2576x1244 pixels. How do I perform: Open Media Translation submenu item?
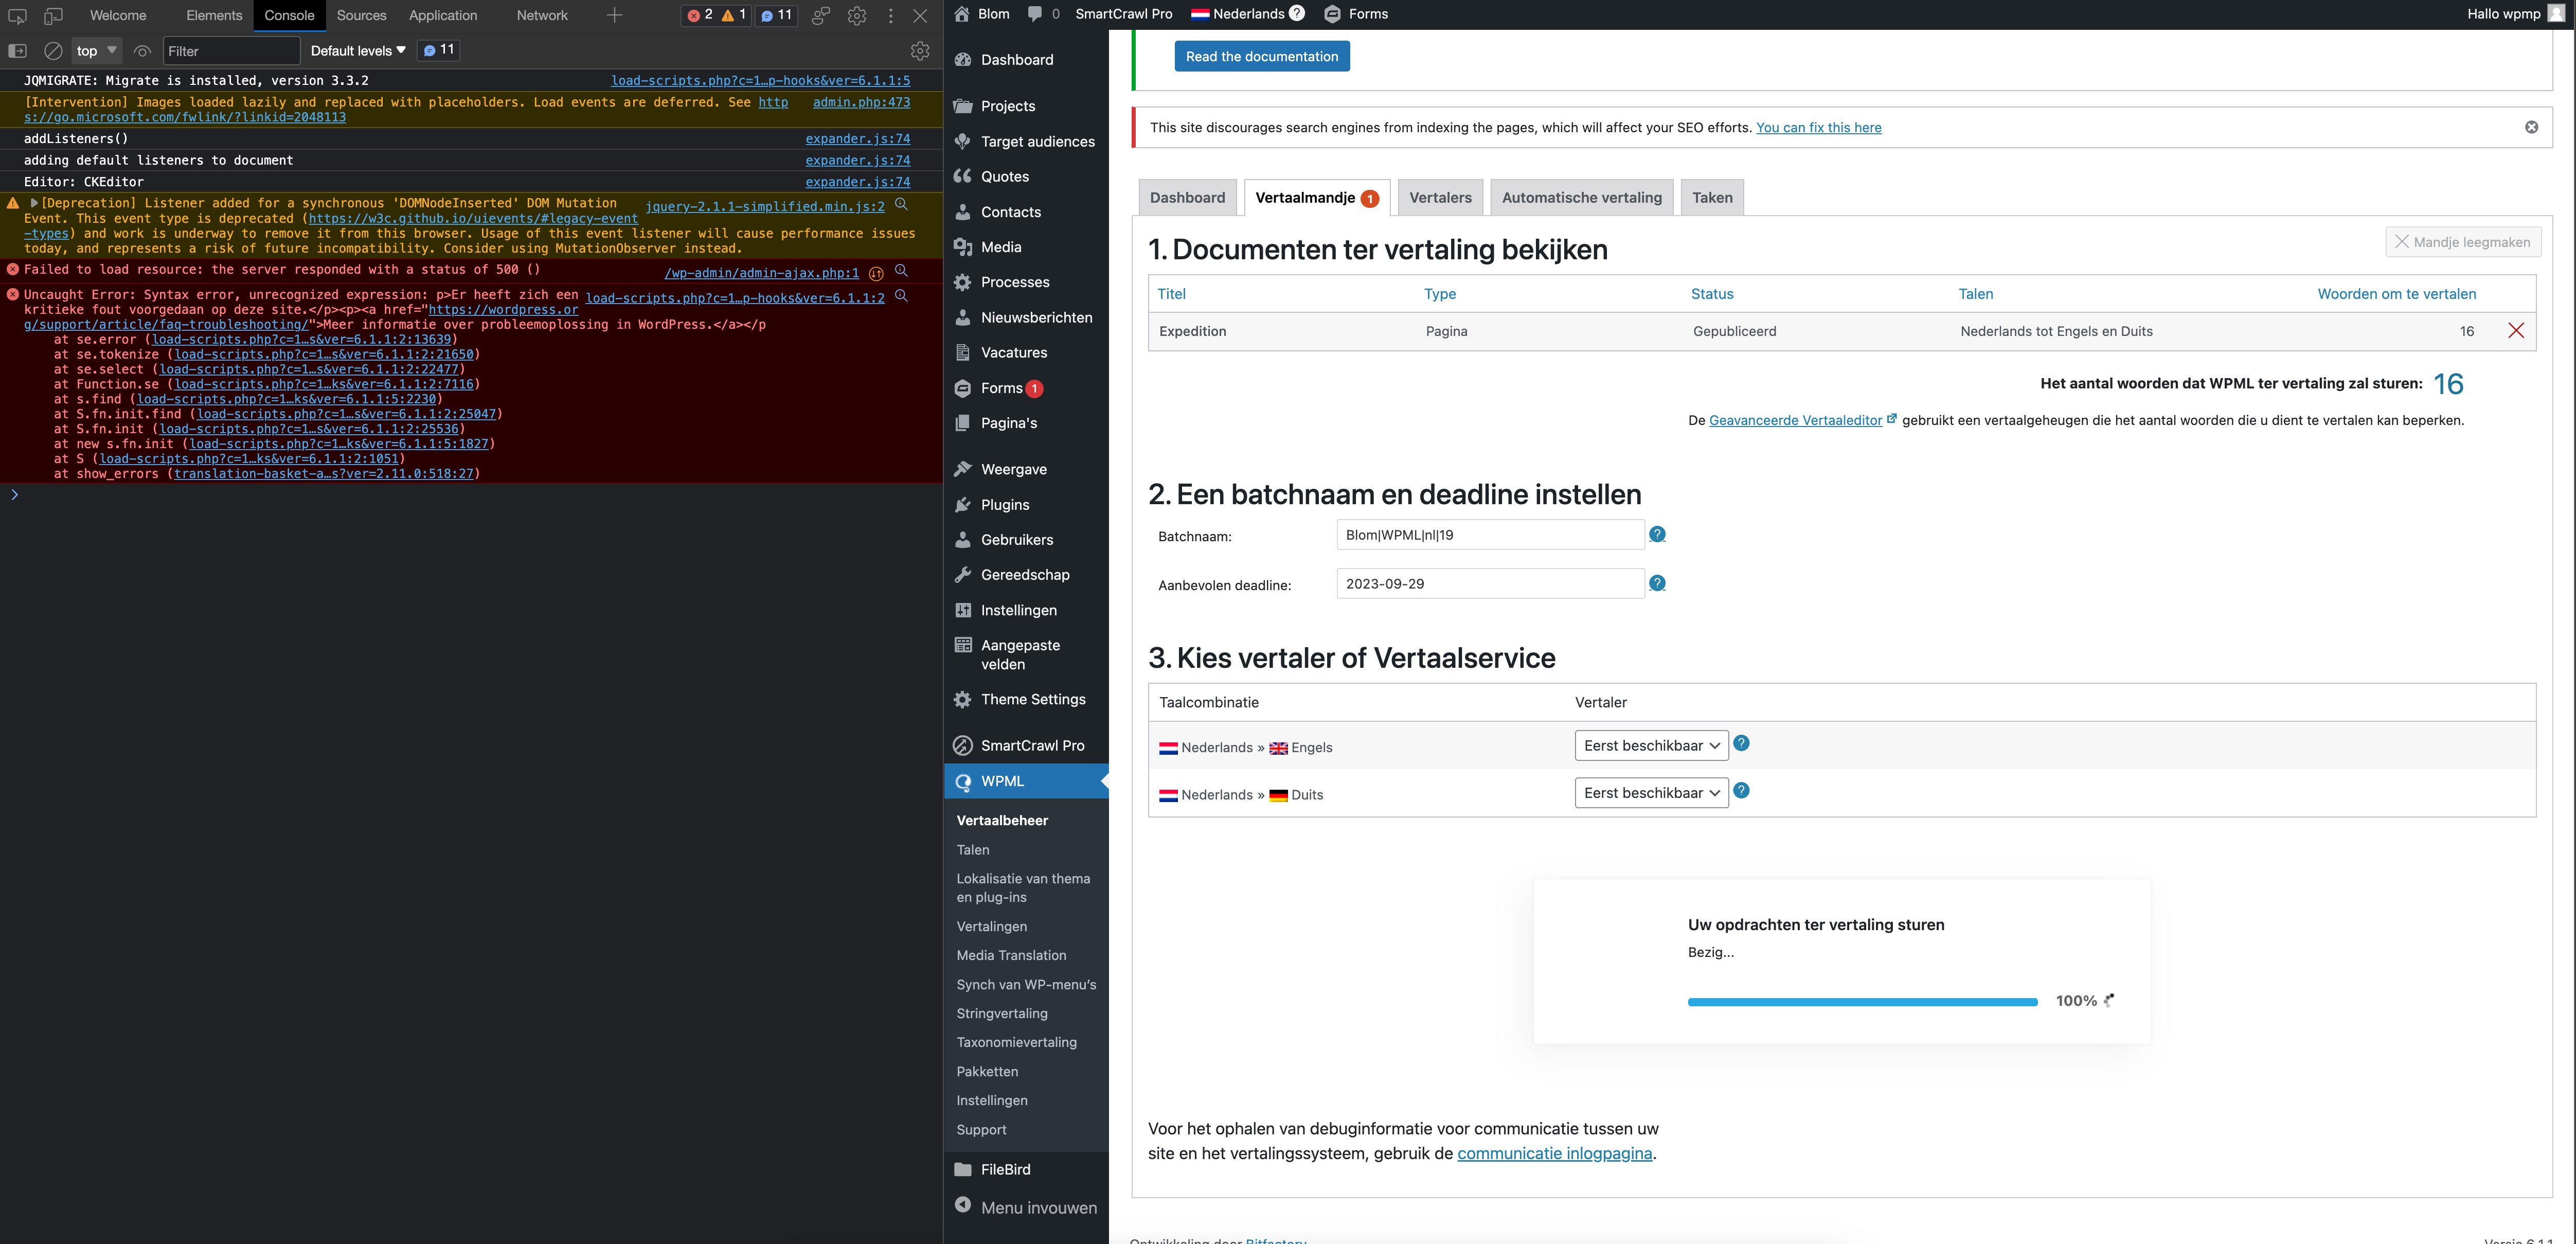pyautogui.click(x=1011, y=955)
